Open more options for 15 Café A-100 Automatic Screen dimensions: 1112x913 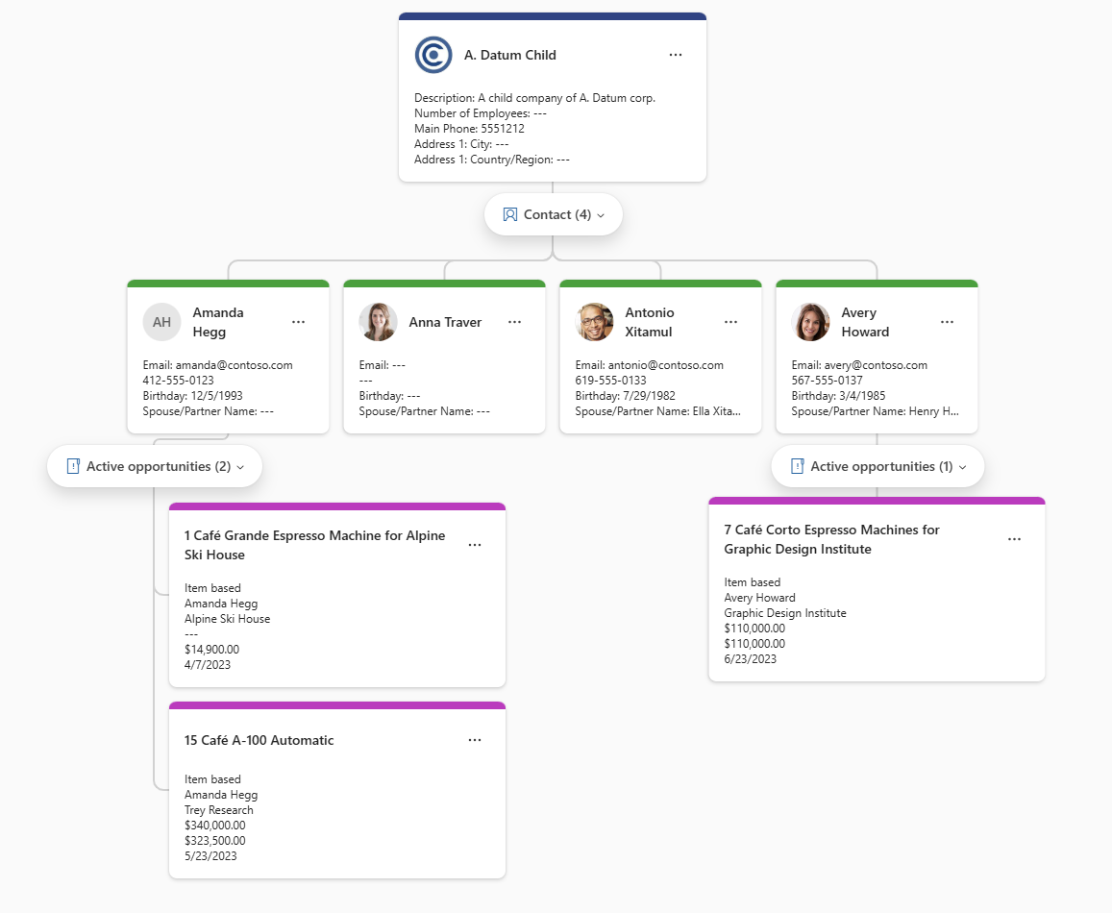coord(475,740)
